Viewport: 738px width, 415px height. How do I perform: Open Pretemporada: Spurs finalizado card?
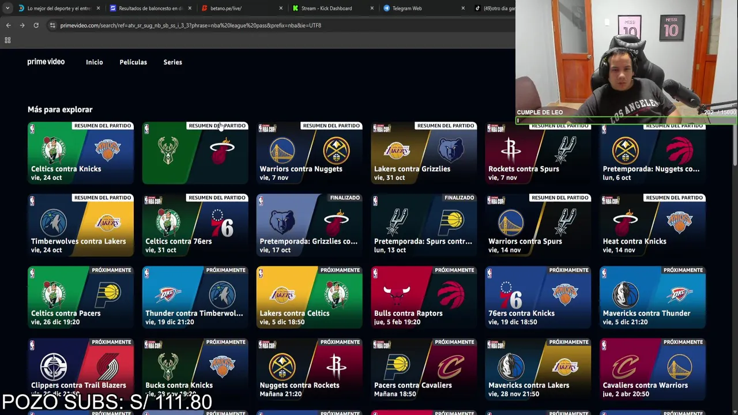(x=424, y=225)
